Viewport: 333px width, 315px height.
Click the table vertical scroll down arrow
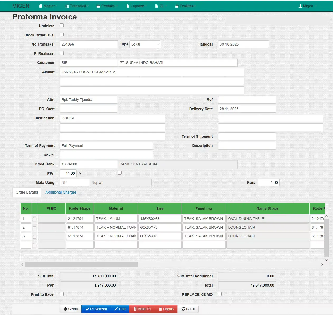click(x=326, y=260)
